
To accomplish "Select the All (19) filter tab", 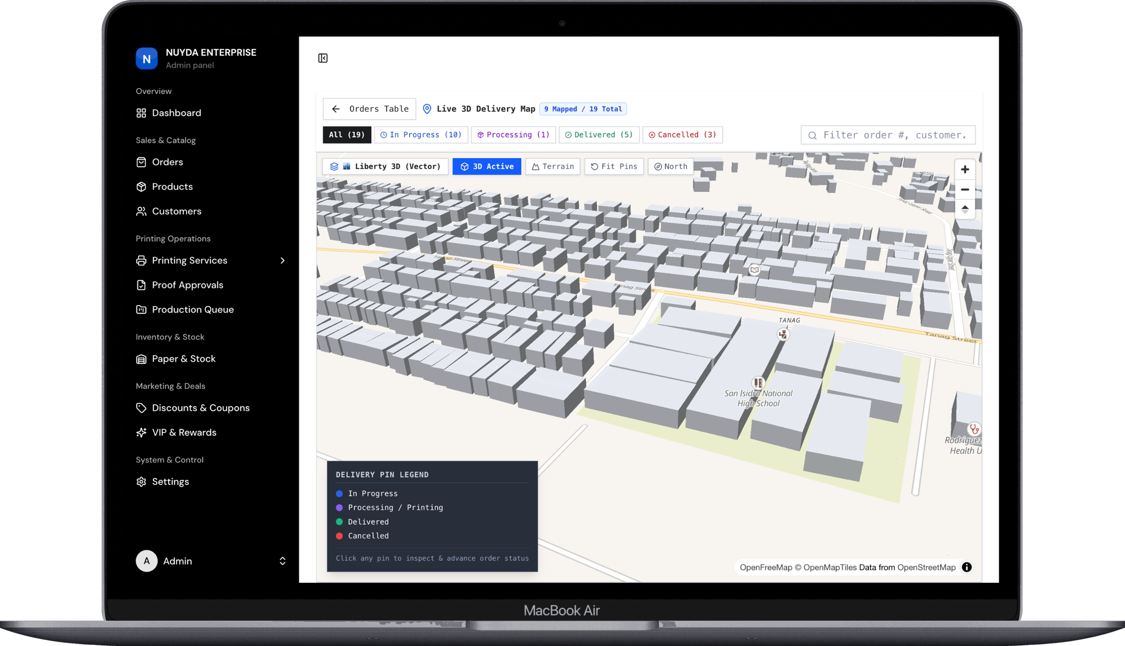I will 346,134.
